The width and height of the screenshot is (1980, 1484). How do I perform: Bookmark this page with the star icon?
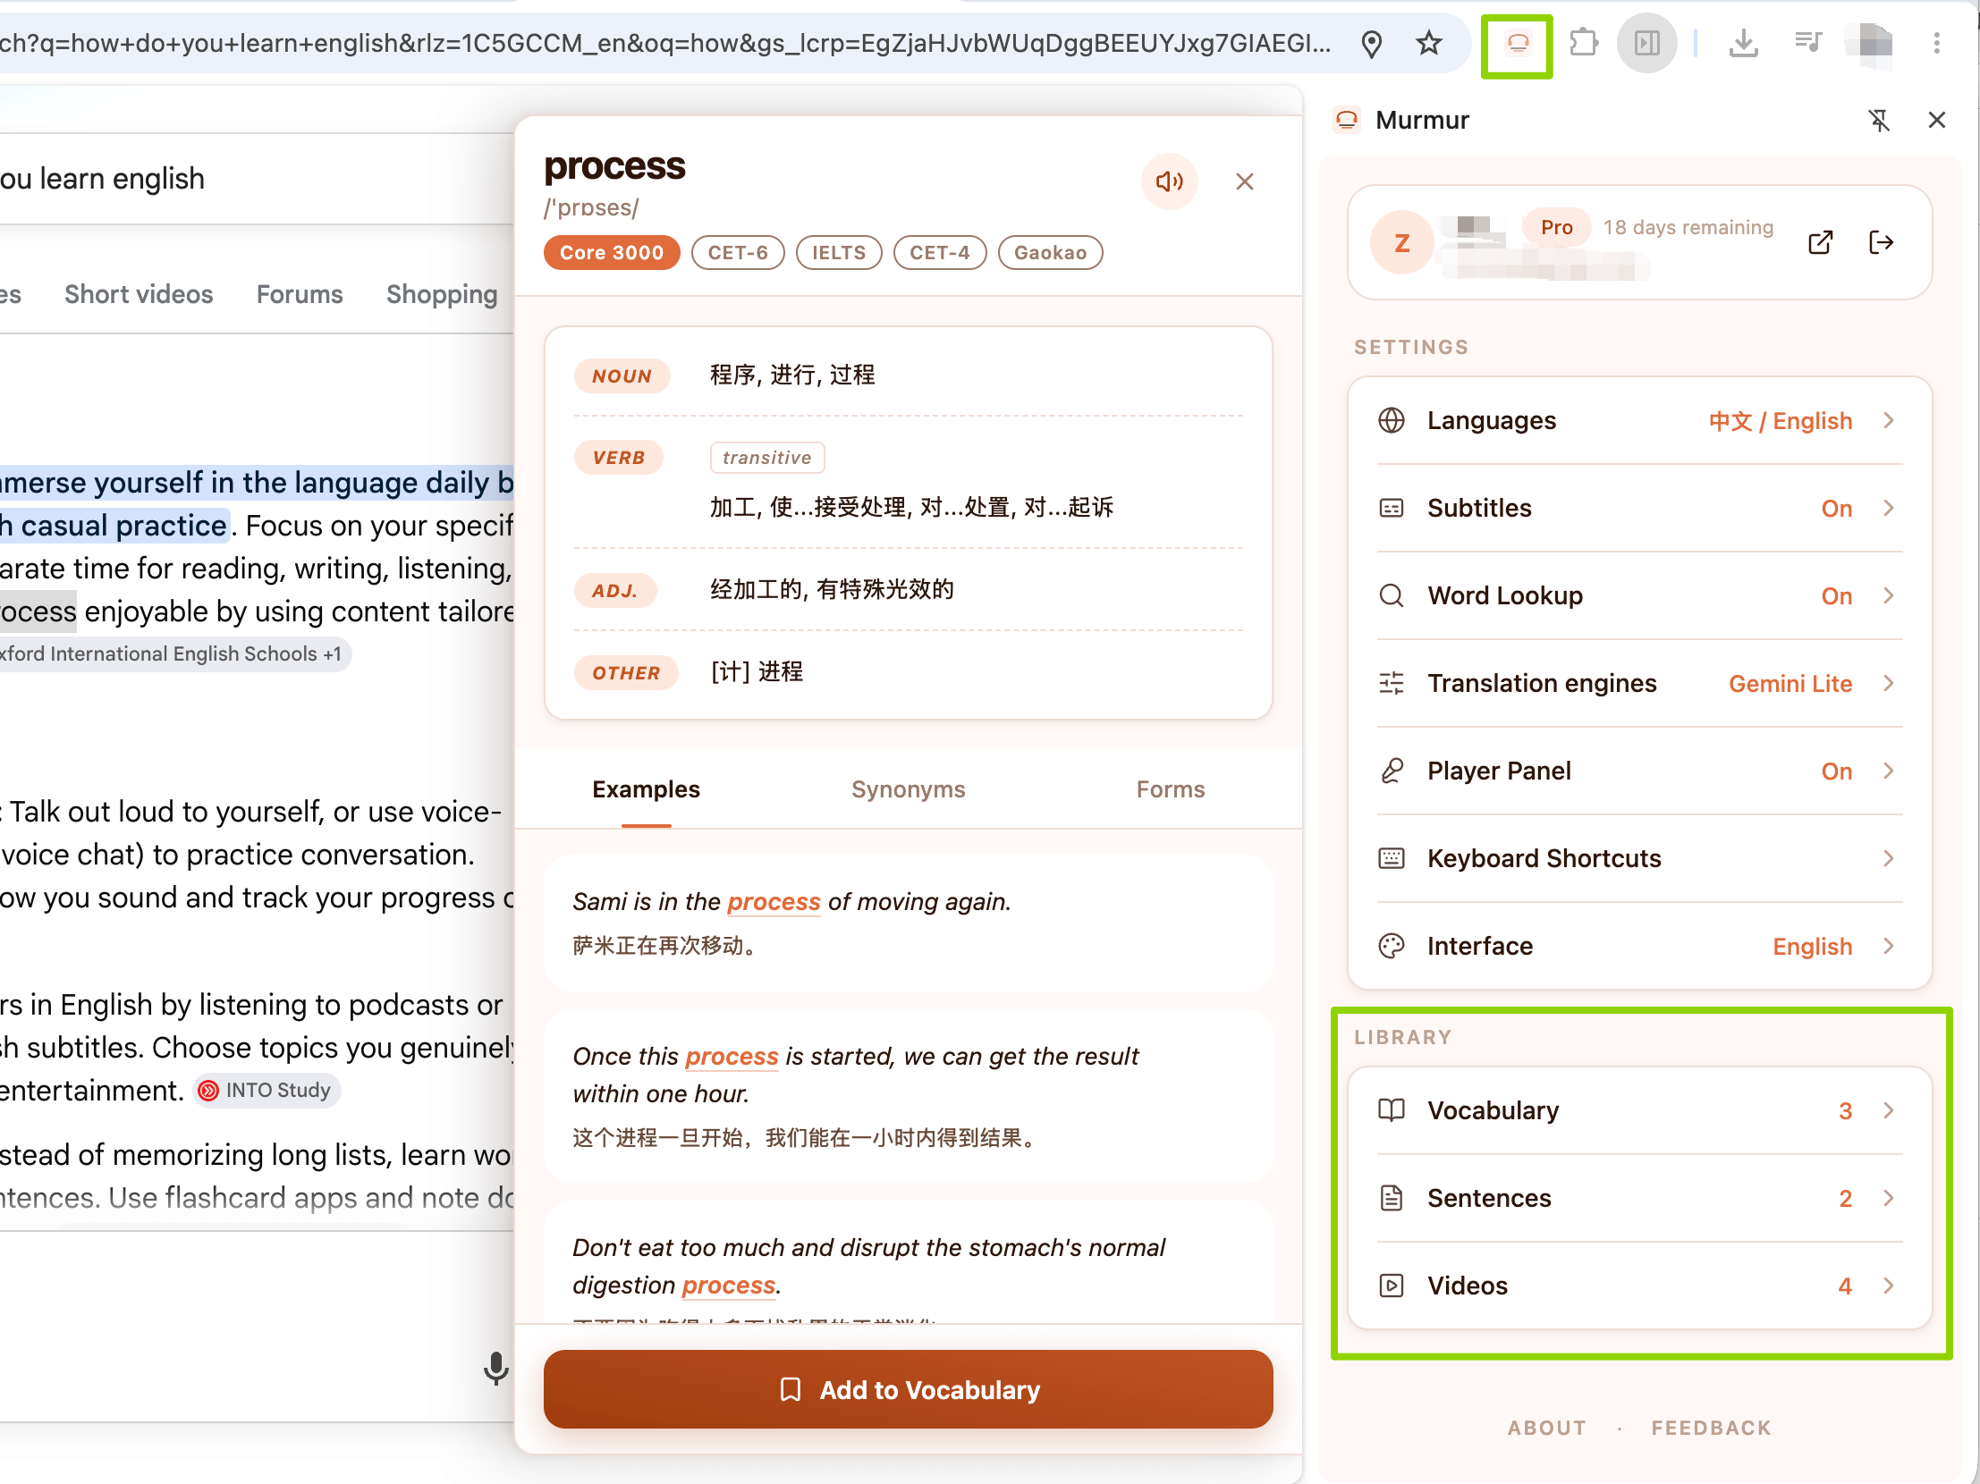1428,43
